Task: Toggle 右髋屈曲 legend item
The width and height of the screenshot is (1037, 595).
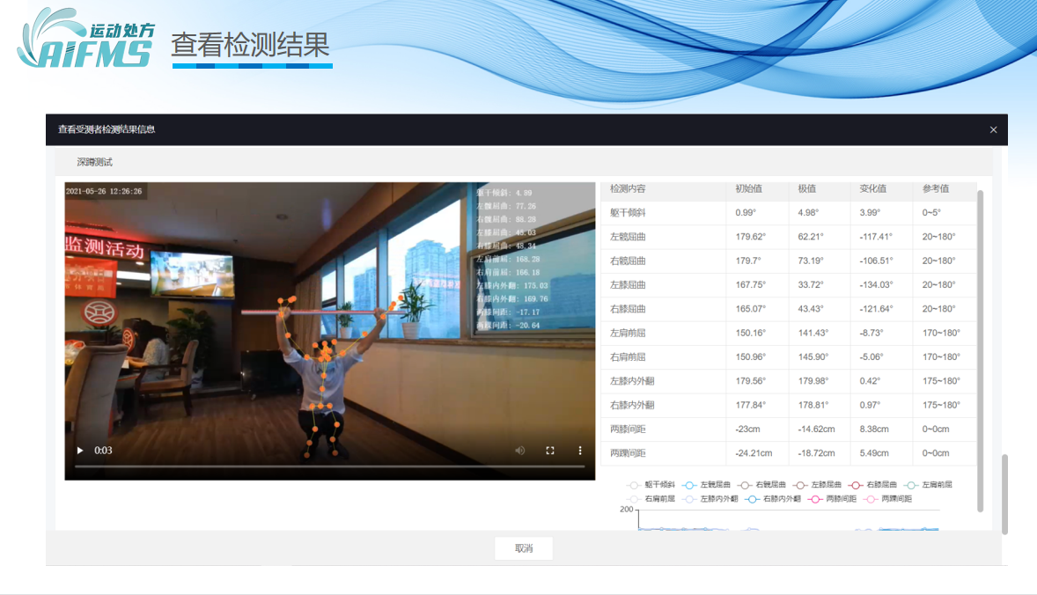Action: coord(745,485)
